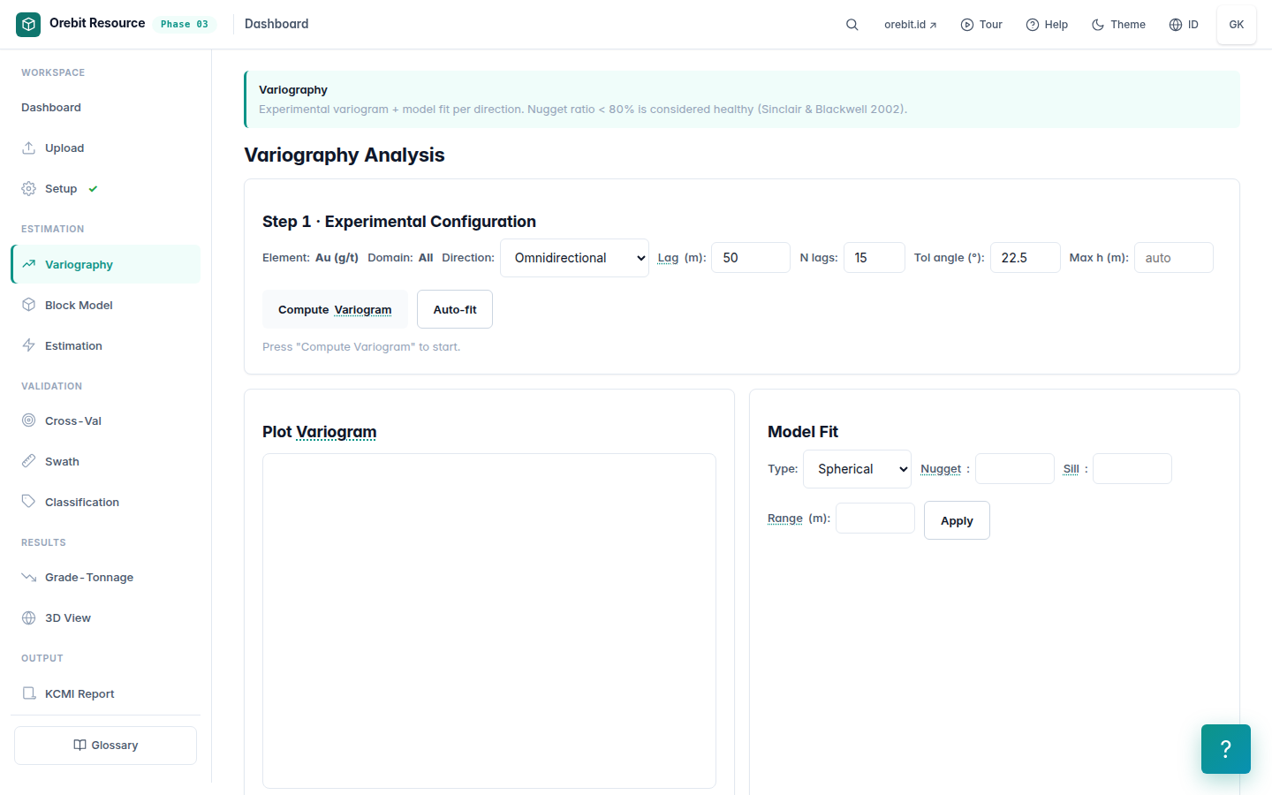Click the Upload arrow icon in sidebar
The width and height of the screenshot is (1272, 795).
coord(29,148)
